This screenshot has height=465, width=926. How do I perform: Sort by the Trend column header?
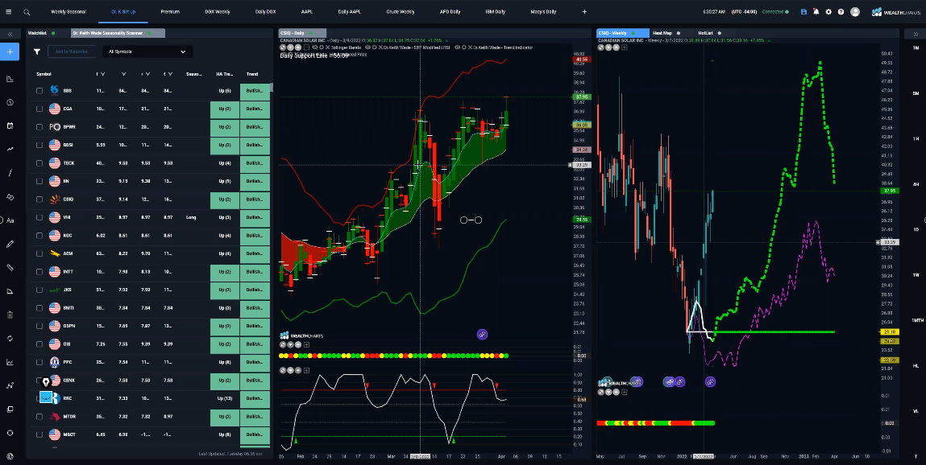click(252, 74)
